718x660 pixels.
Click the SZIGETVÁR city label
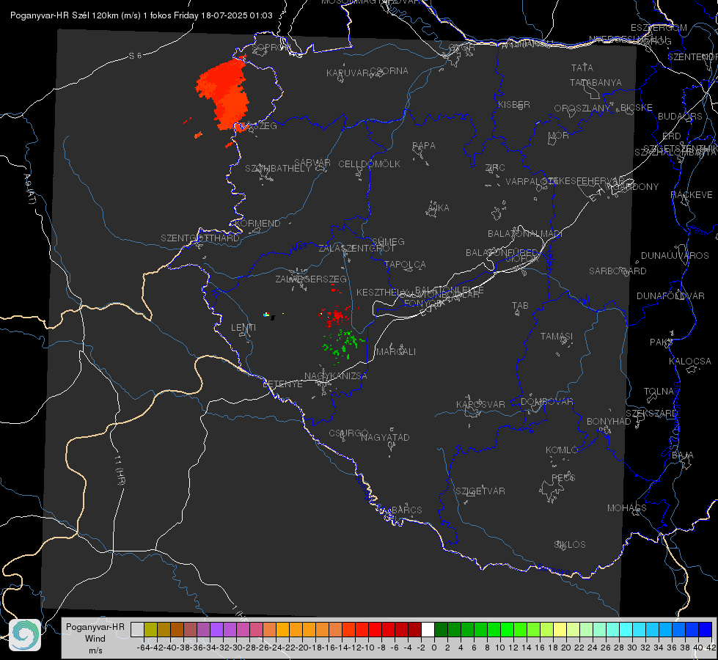[480, 491]
